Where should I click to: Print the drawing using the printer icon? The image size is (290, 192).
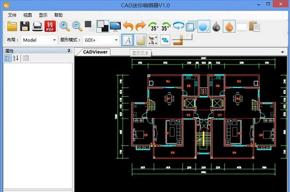coord(38,26)
